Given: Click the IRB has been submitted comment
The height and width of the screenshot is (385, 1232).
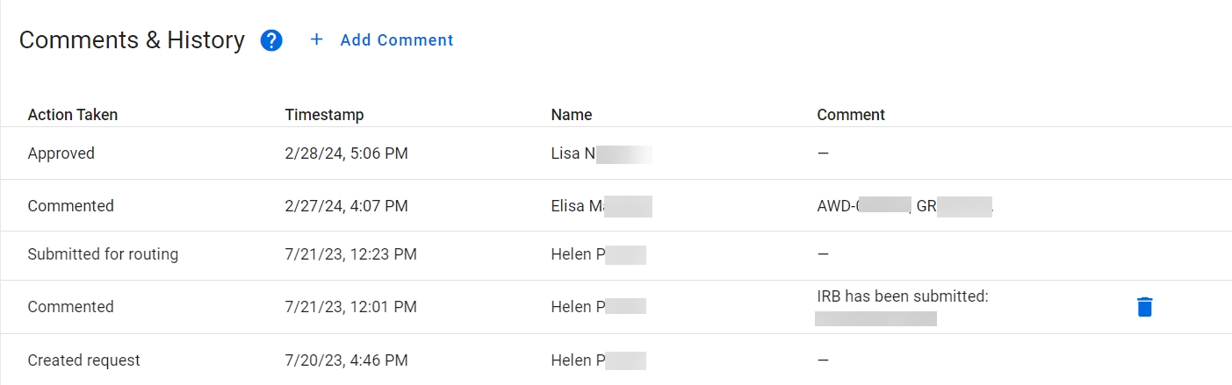Looking at the screenshot, I should coord(903,296).
